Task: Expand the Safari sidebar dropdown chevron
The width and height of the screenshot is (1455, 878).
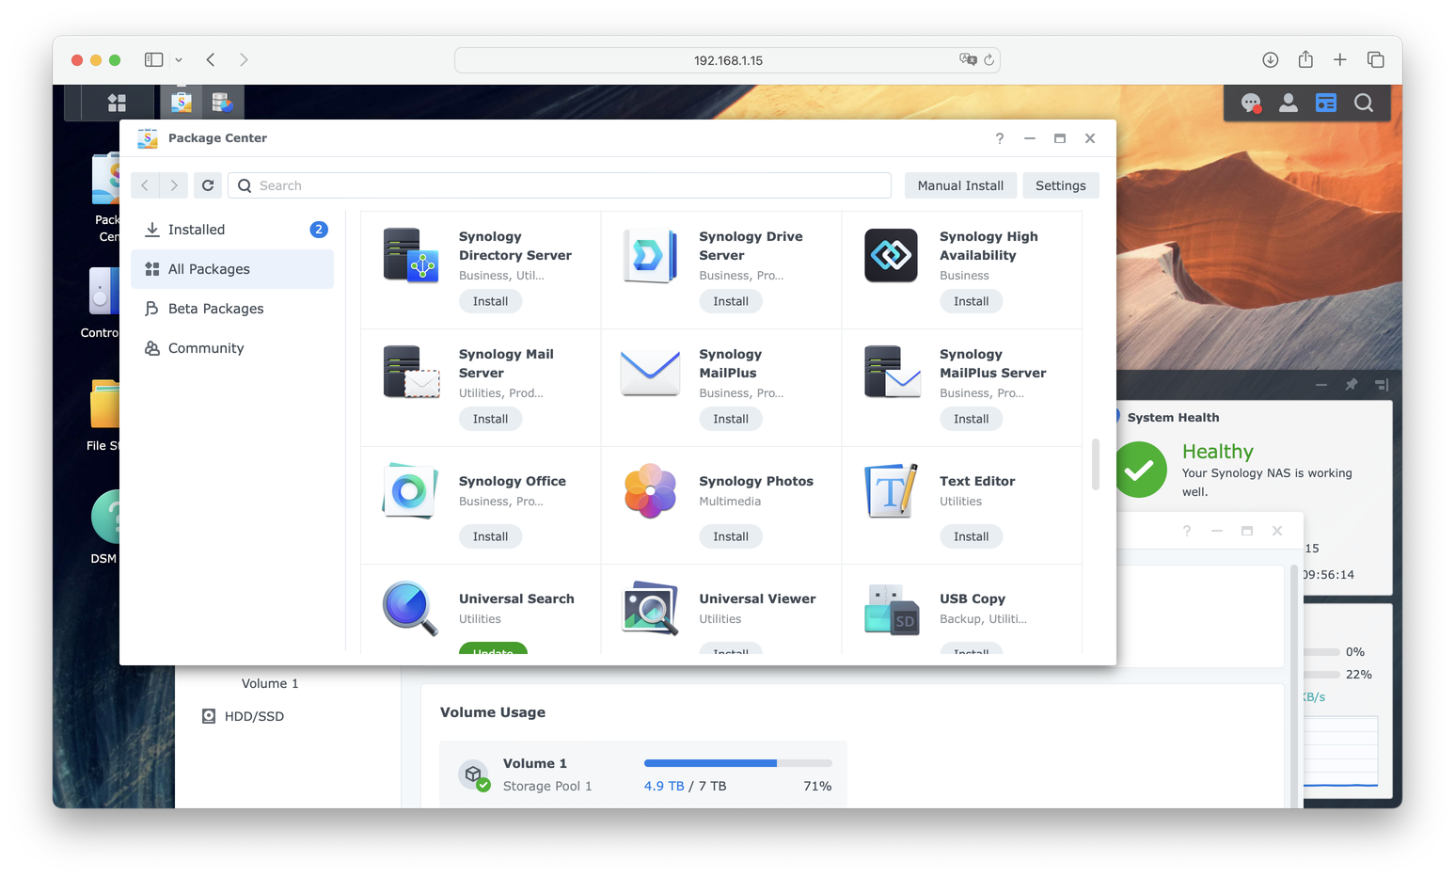Action: point(179,59)
